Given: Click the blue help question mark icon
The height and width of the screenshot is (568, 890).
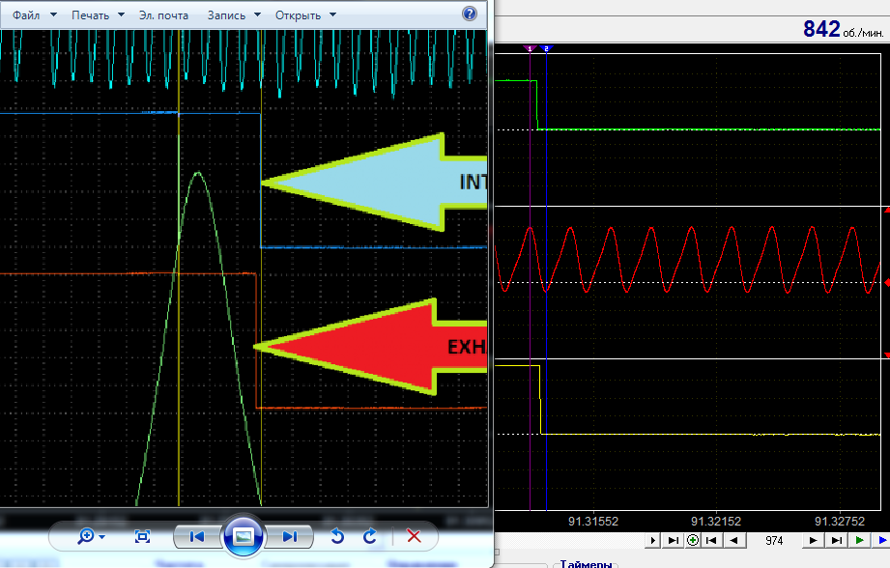Looking at the screenshot, I should pos(470,14).
